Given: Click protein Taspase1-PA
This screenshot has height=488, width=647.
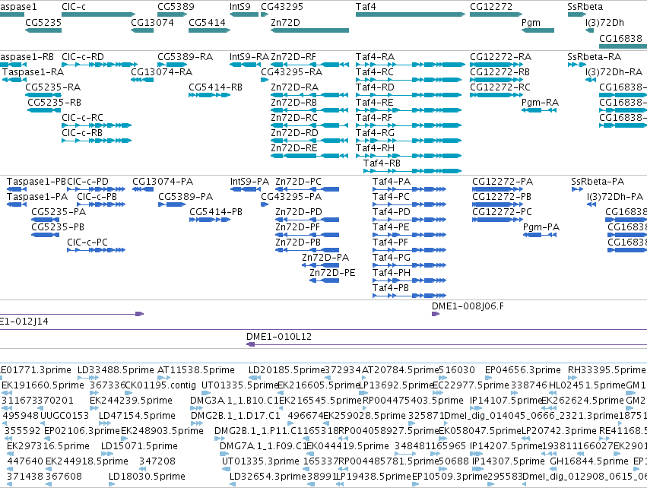Looking at the screenshot, I should point(17,204).
